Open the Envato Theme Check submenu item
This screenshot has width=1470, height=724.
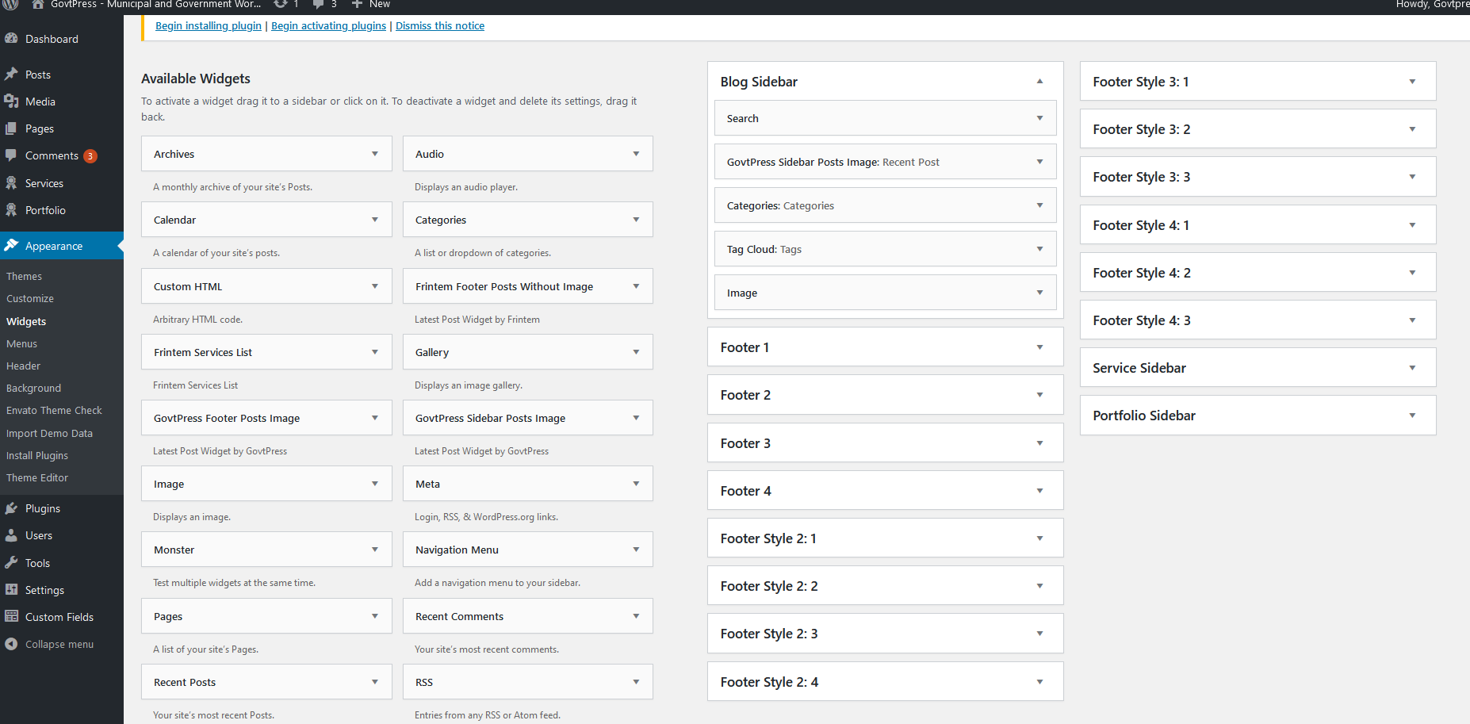(55, 410)
